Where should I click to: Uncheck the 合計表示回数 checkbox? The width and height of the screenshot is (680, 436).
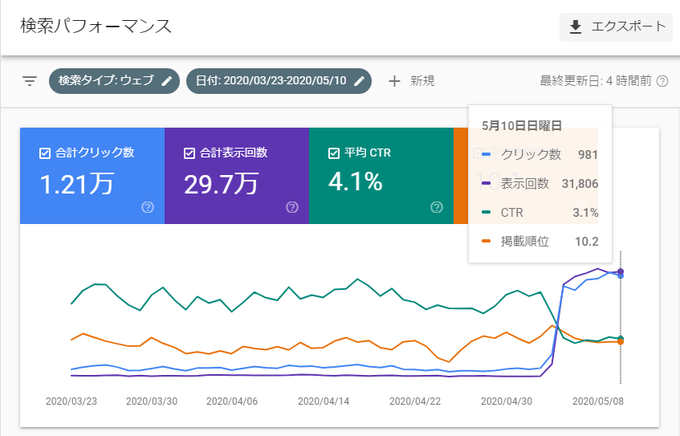click(x=189, y=153)
